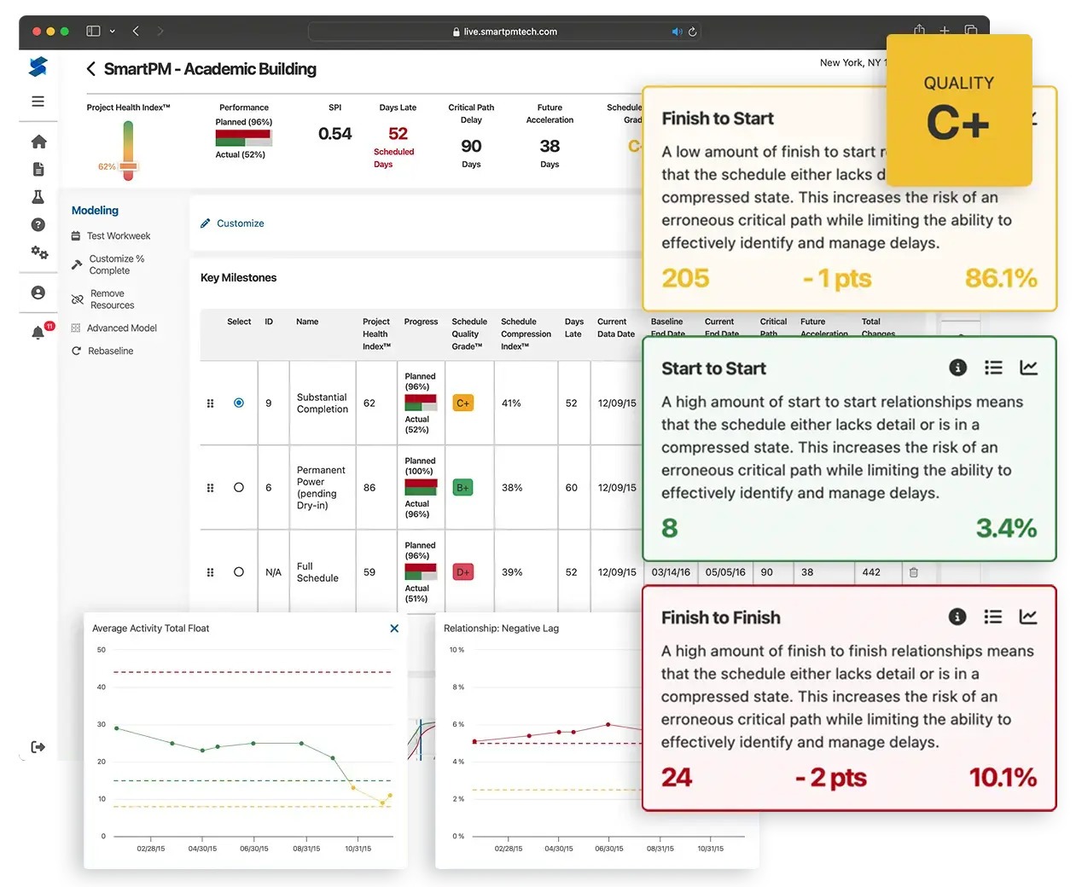Click the Customize link

coord(240,223)
